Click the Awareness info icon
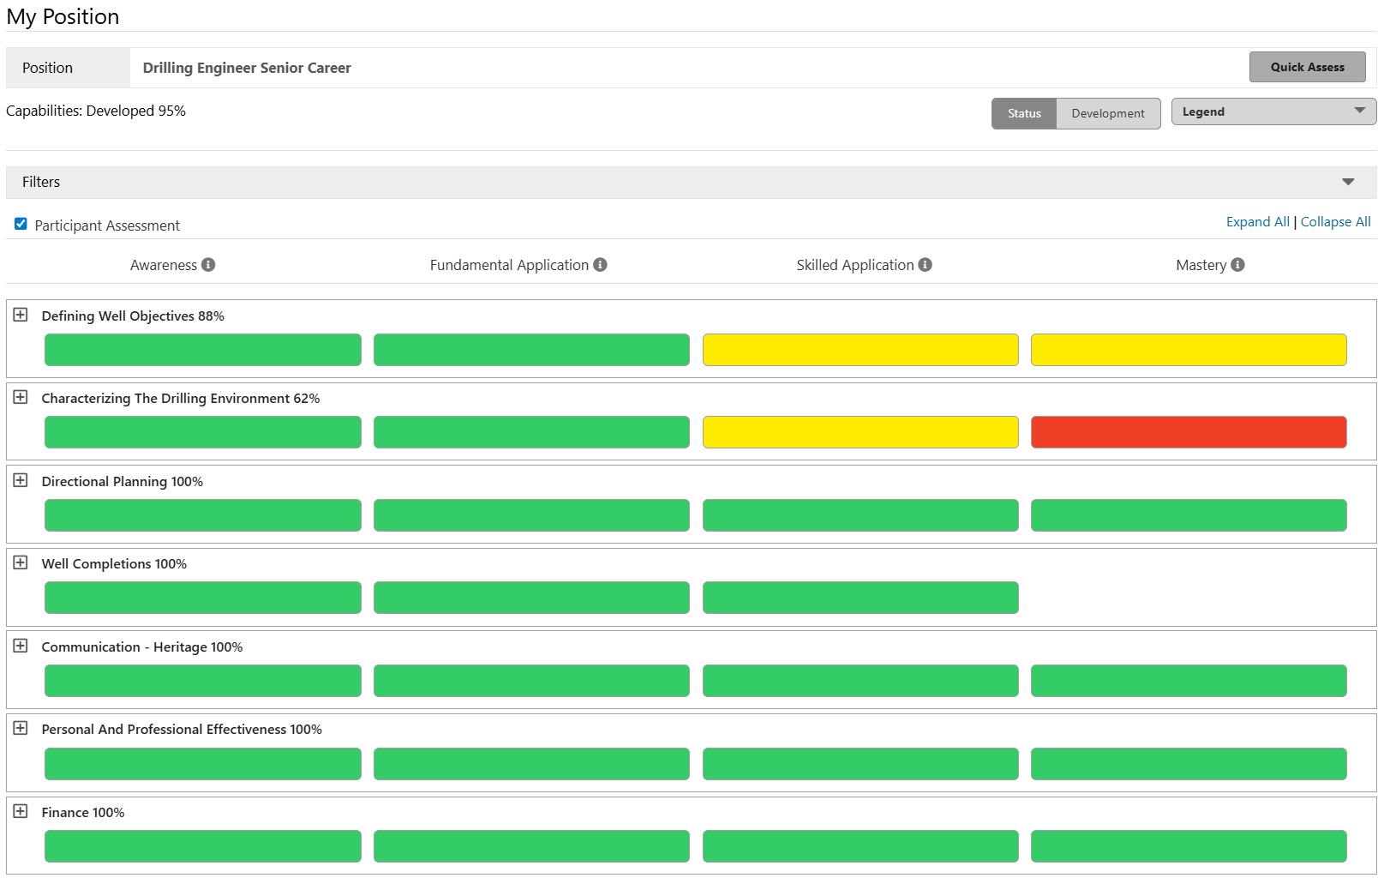 pyautogui.click(x=208, y=265)
